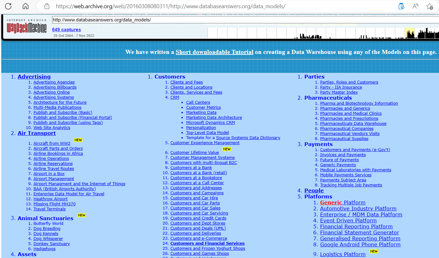Click inside the Wayback Machine URL field
Viewport: 439px width, 258px height.
point(126,19)
